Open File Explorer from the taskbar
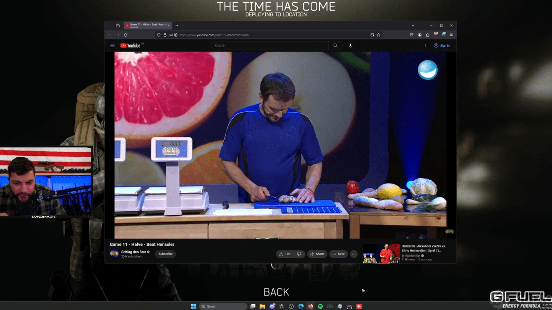 point(262,306)
